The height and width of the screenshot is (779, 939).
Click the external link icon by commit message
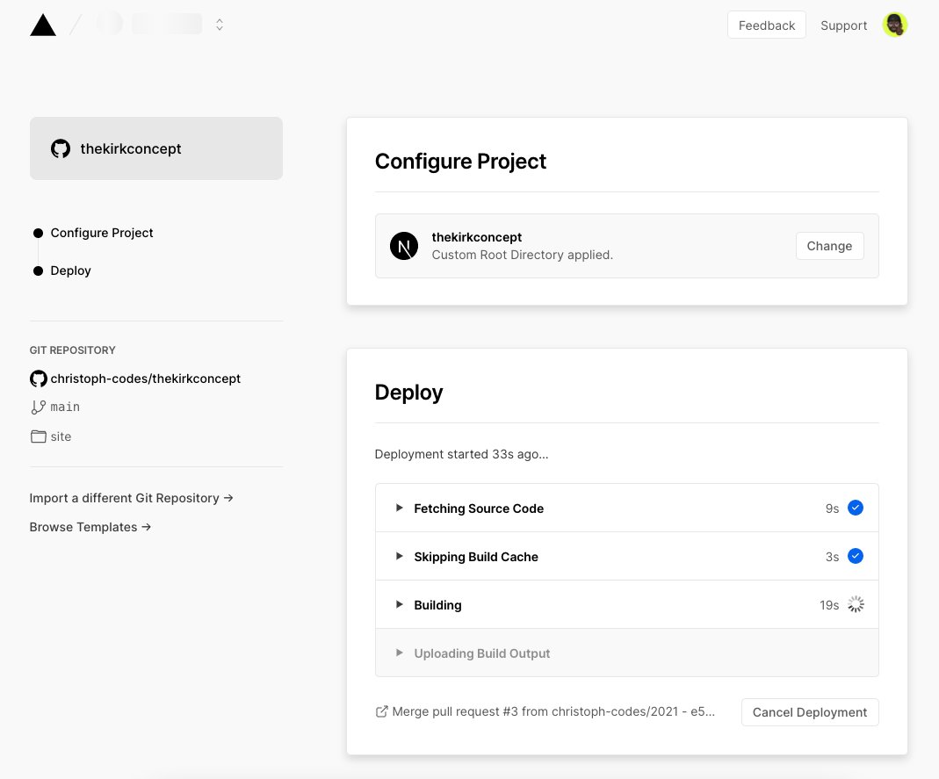pyautogui.click(x=381, y=711)
